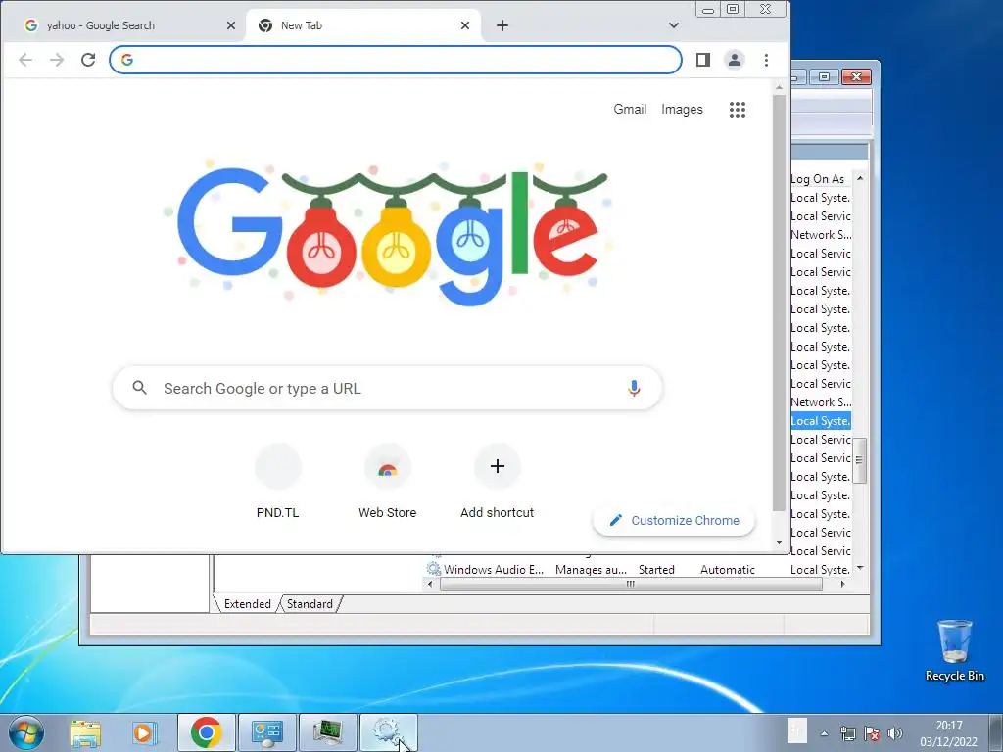This screenshot has height=752, width=1003.
Task: Click the Customize Chrome button
Action: click(674, 521)
